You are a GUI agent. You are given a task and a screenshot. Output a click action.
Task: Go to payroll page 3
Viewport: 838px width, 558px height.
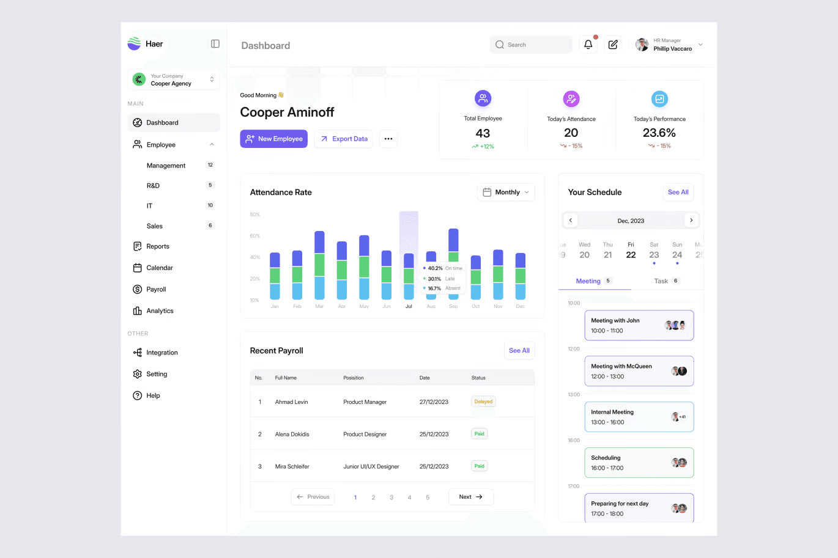tap(391, 497)
